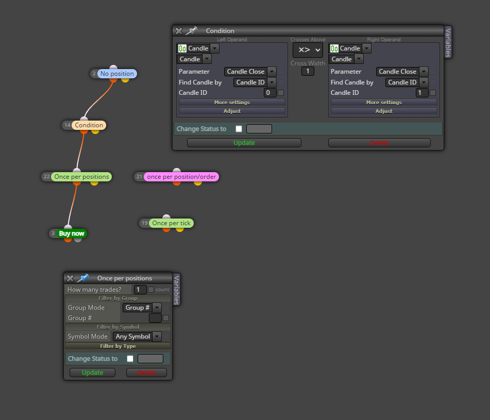Click Update in Once per positions panel

coord(93,373)
